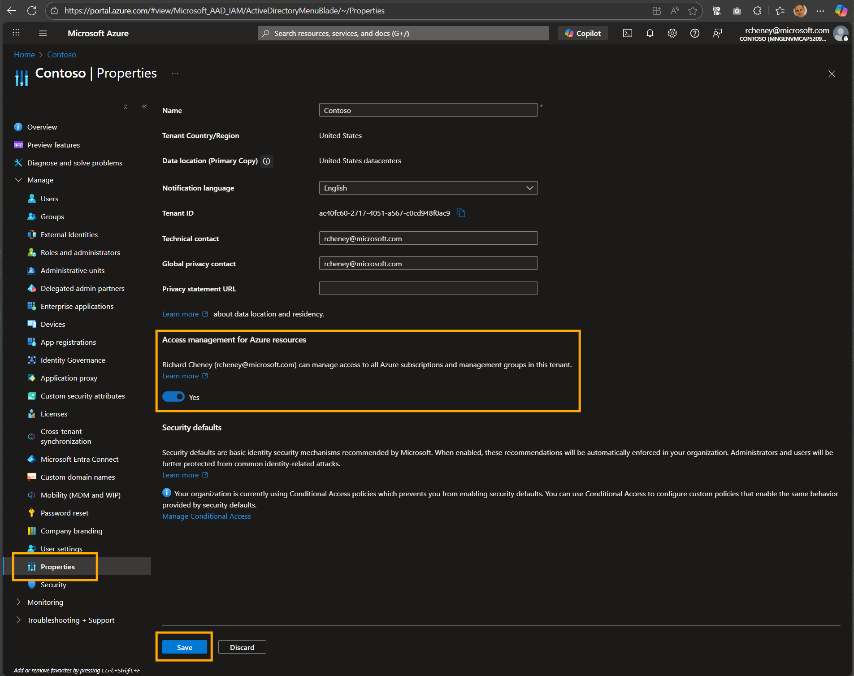Open the notifications bell
This screenshot has width=854, height=676.
[650, 33]
